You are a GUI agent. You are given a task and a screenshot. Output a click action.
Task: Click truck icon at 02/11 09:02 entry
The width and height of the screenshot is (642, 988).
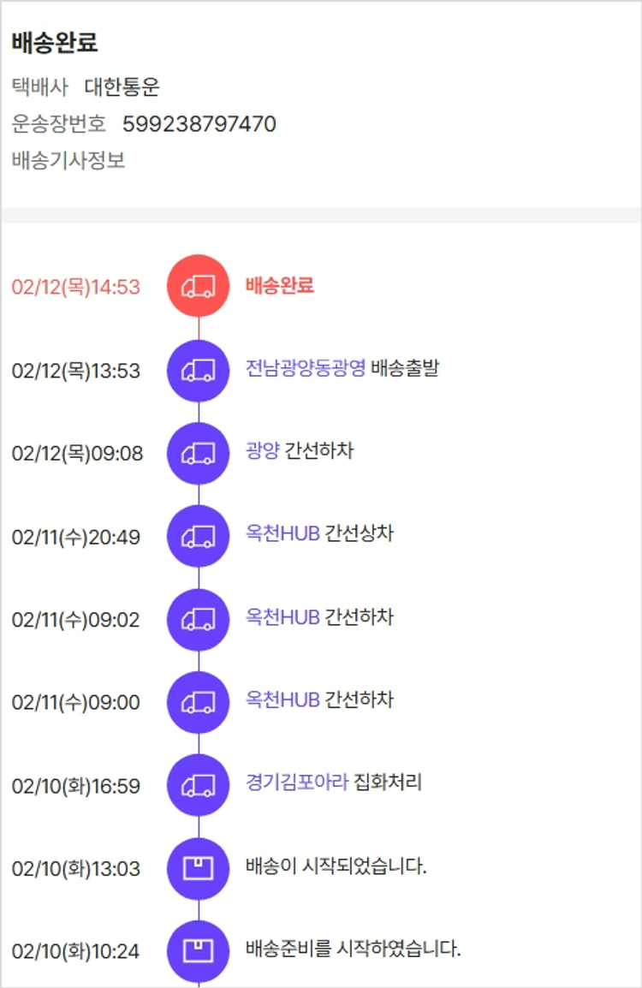(198, 619)
